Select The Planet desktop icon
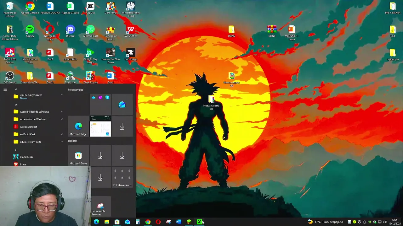Image resolution: width=403 pixels, height=226 pixels. [x=70, y=78]
